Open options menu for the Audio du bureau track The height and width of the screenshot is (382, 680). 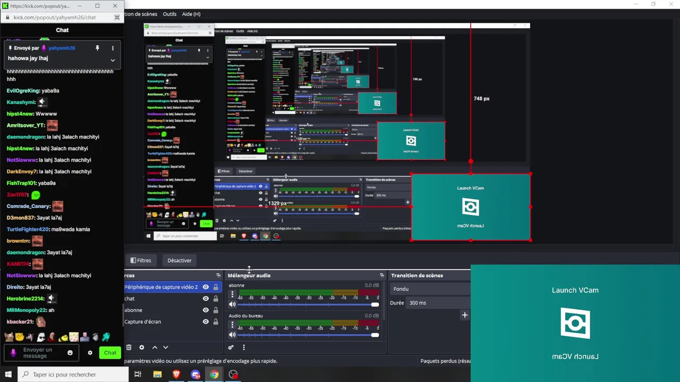tap(232, 325)
